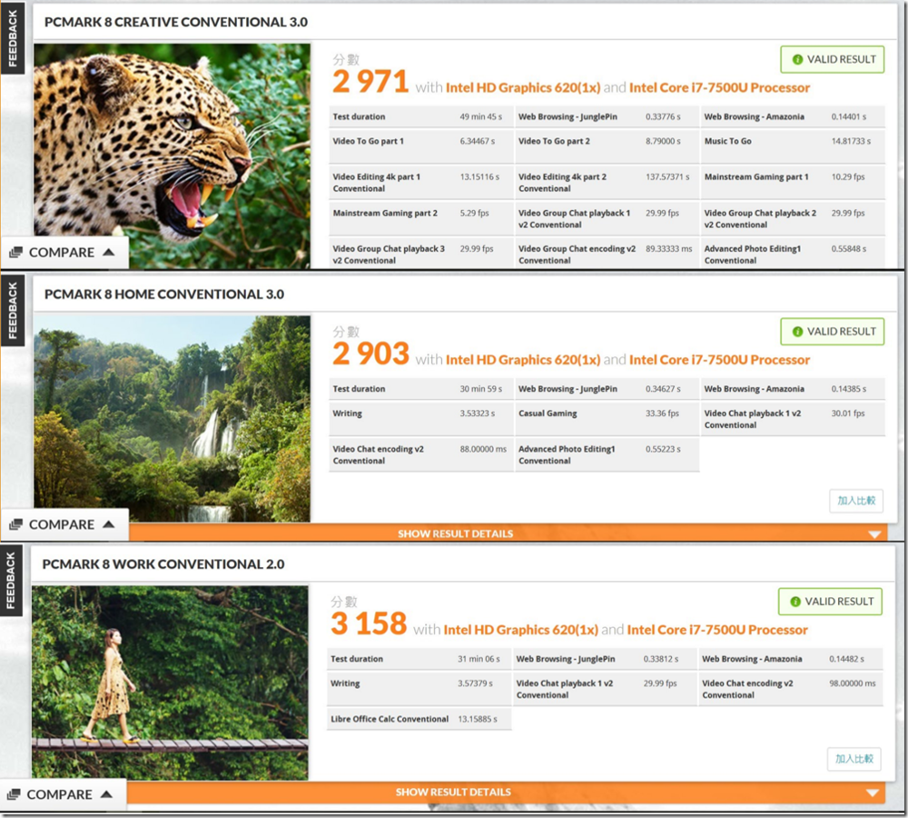
Task: Click Video Editing 4k part 2 Conventional row
Action: (x=607, y=183)
